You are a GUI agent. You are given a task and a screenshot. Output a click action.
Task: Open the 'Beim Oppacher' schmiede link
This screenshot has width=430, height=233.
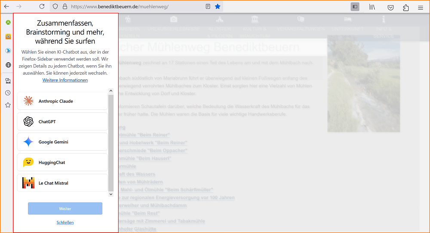coord(153,151)
